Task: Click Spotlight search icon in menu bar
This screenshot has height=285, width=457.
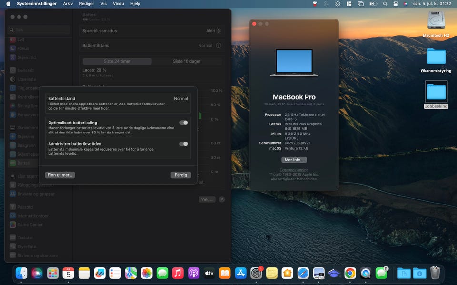Action: coord(385,4)
